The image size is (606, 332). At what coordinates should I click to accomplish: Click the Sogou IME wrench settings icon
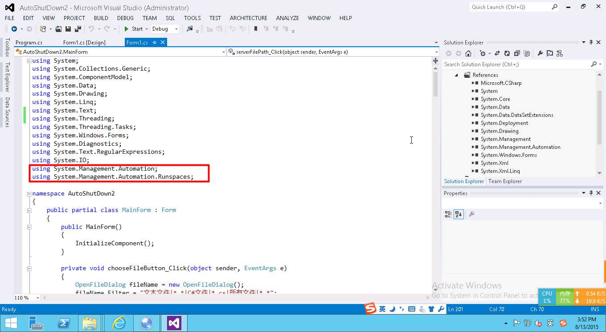[441, 309]
